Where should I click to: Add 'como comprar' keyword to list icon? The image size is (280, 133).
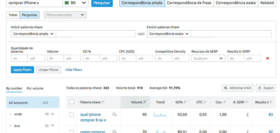tap(114, 132)
